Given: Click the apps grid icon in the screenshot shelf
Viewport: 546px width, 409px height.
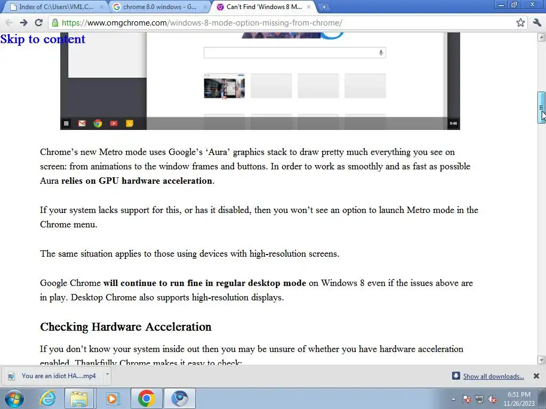Looking at the screenshot, I should pyautogui.click(x=66, y=124).
